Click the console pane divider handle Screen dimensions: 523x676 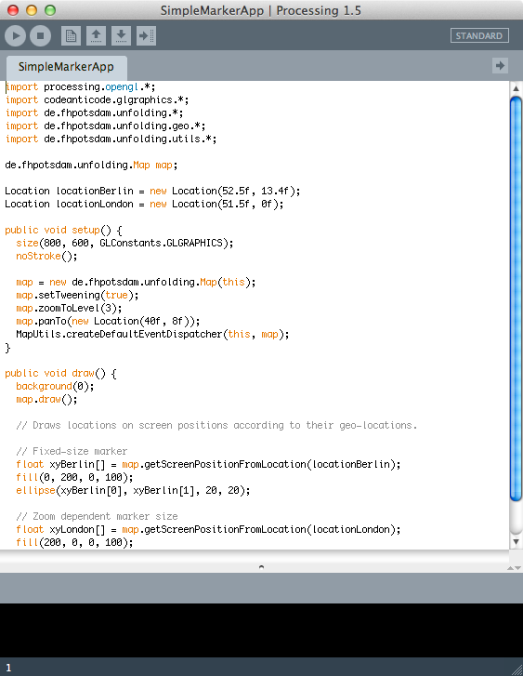261,567
